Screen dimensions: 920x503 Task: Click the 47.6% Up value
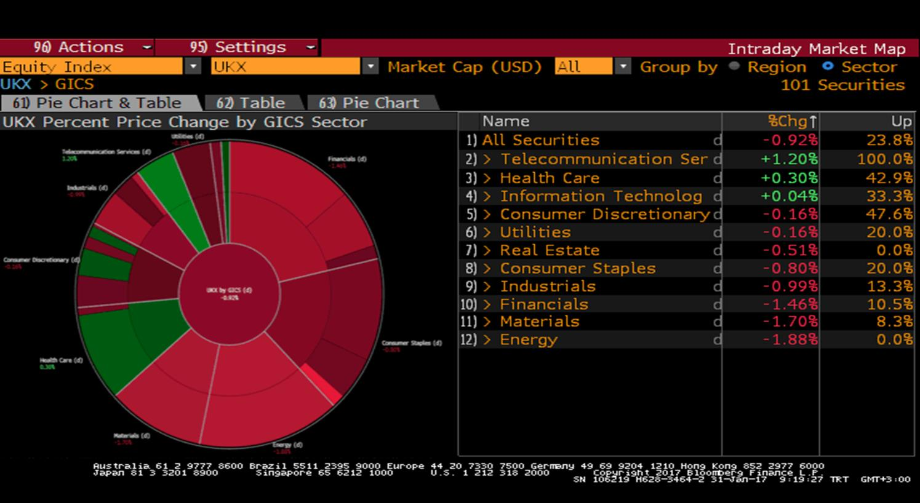coord(890,215)
